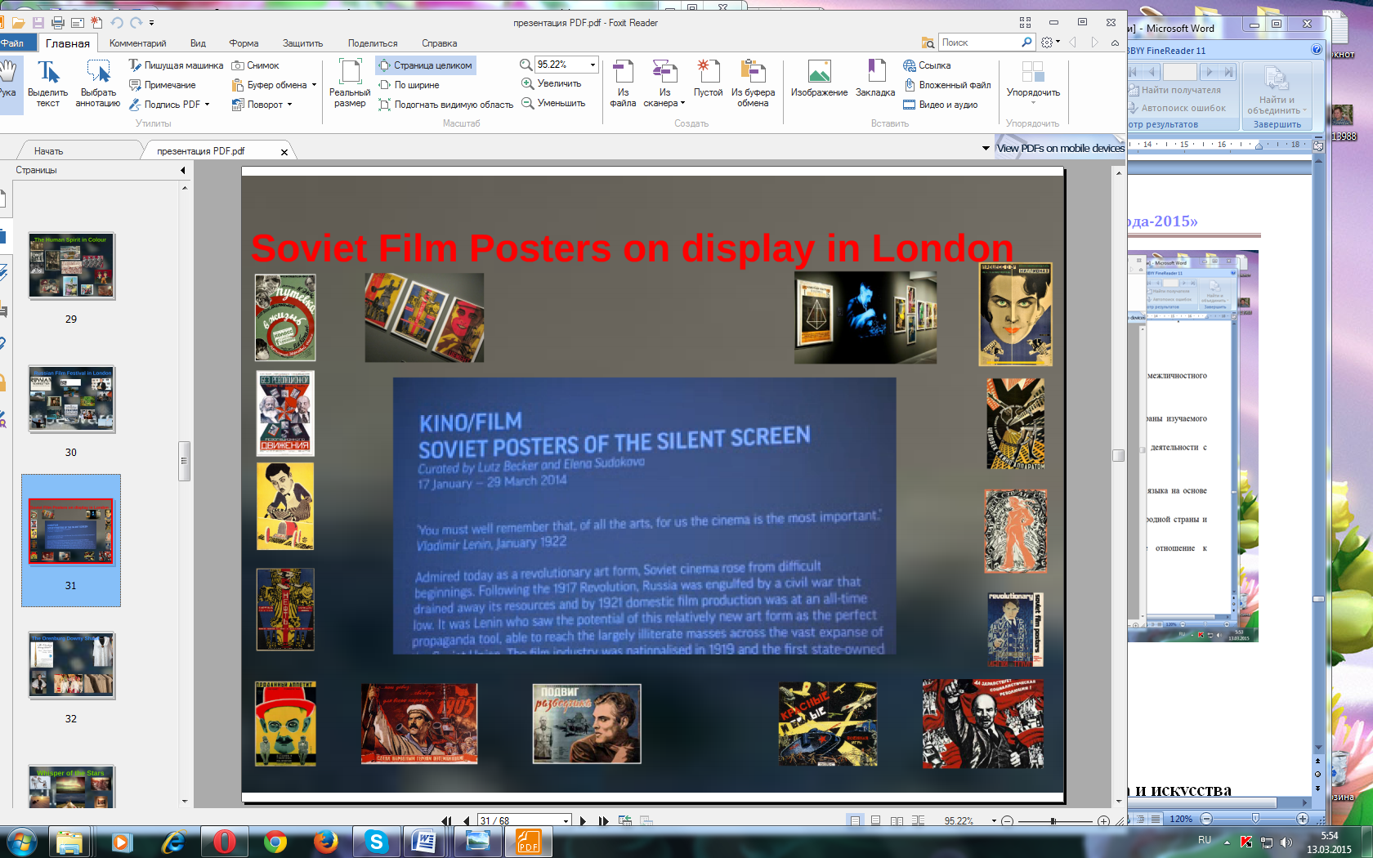Switch to the Поделиться ribbon tab
Viewport: 1373px width, 858px height.
coord(373,43)
